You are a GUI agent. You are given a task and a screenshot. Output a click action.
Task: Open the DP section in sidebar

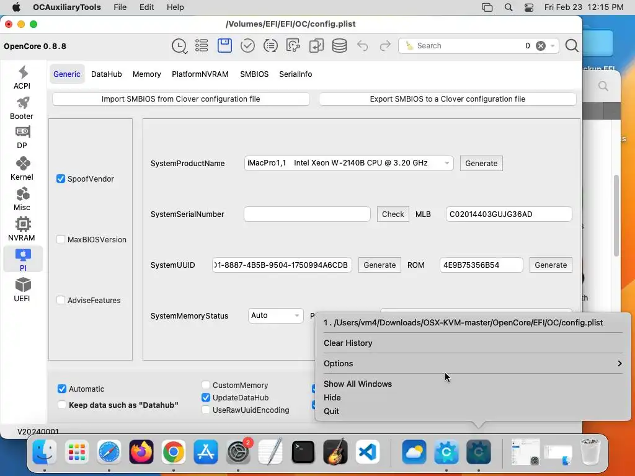[22, 138]
